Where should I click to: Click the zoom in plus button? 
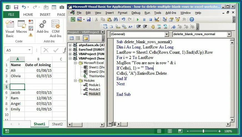[x=219, y=131]
